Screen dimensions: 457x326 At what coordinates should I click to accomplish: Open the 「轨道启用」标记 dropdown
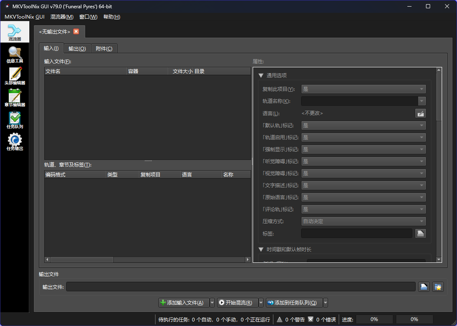(x=364, y=138)
